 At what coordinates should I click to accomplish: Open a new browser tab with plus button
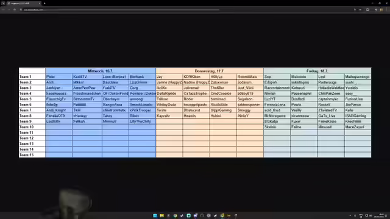point(44,3)
